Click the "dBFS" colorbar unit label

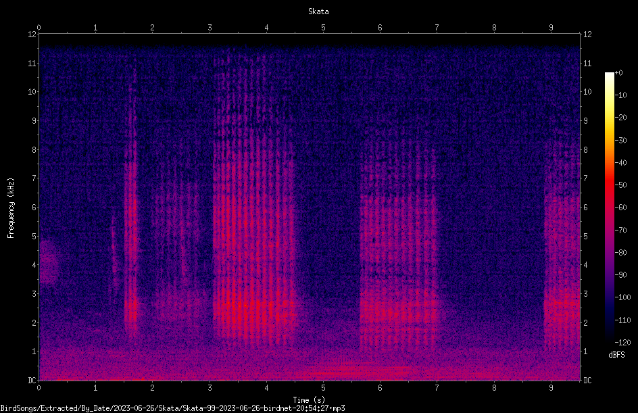pos(616,355)
